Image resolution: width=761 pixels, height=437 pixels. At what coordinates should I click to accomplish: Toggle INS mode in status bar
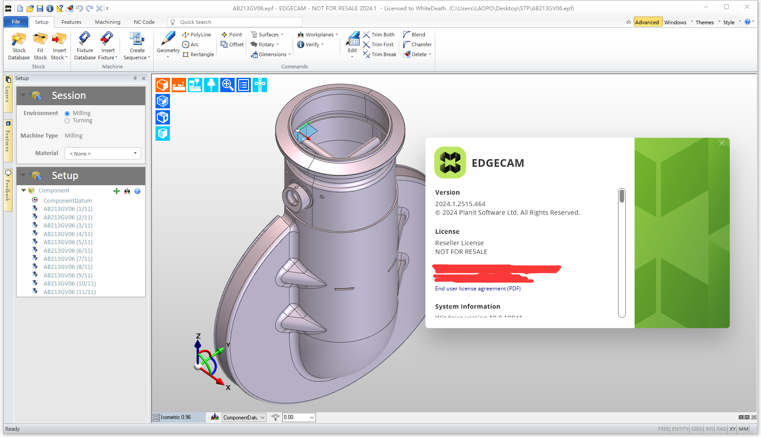(710, 429)
